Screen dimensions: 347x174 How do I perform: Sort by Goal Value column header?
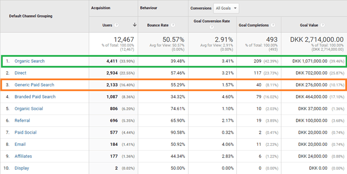coord(309,25)
